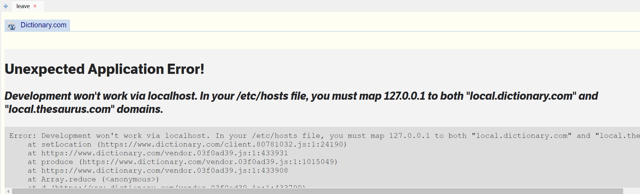Viewport: 640px width, 194px height.
Task: Click stack line ending "js:1:433908"
Action: pyautogui.click(x=158, y=171)
